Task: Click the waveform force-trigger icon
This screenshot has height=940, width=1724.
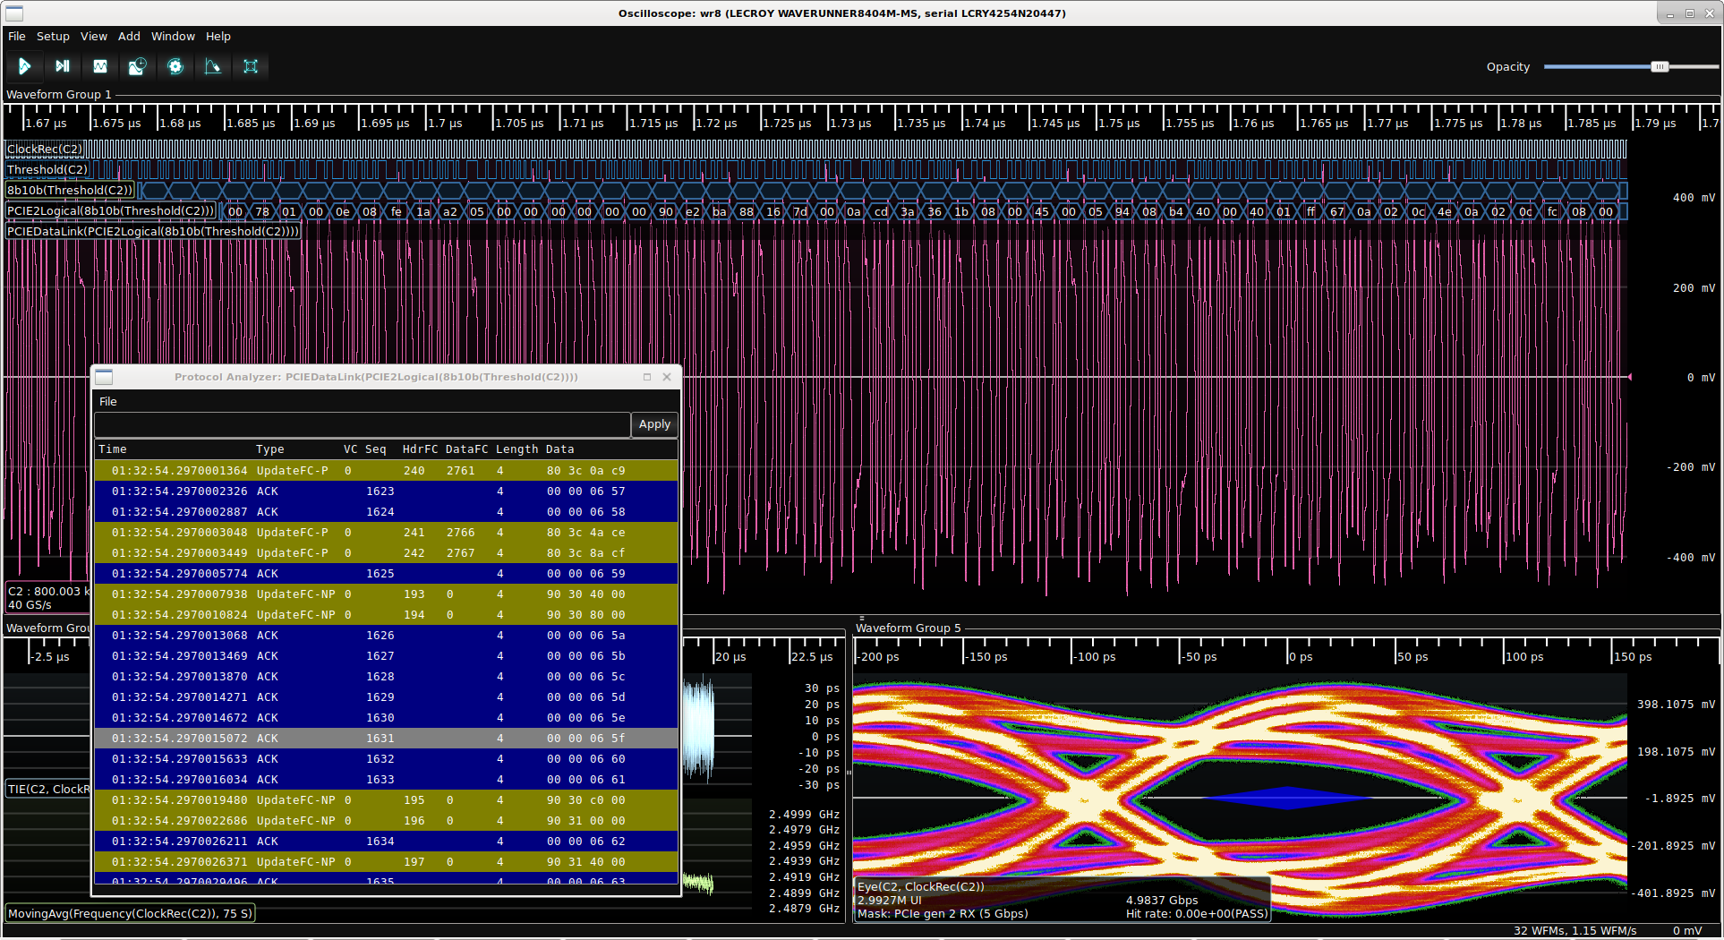Action: point(100,66)
